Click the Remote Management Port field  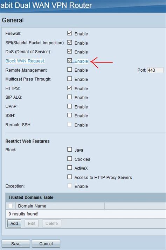tap(155, 70)
